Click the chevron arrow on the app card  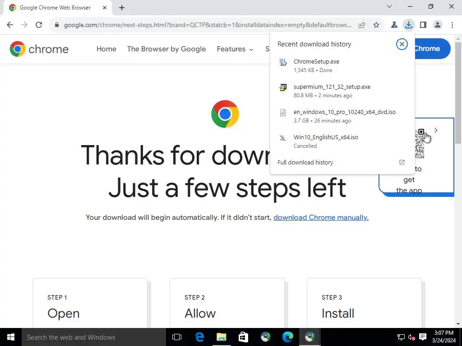436,130
